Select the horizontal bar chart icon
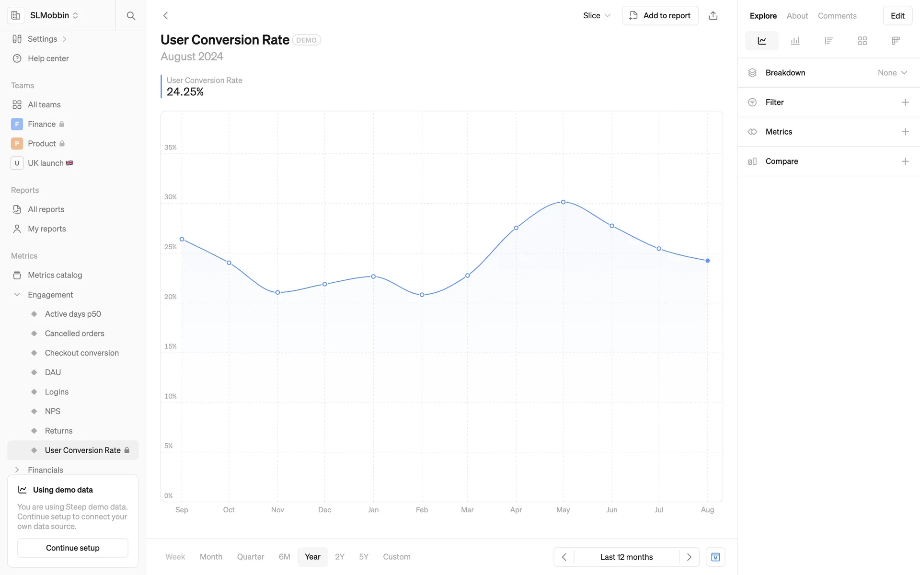The image size is (920, 575). [x=828, y=41]
